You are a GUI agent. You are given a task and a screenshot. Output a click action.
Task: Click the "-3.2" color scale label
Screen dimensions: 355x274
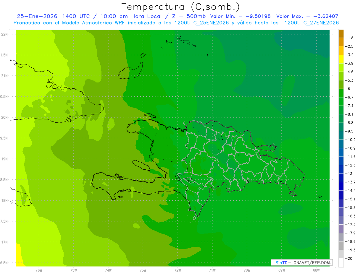click(x=350, y=55)
